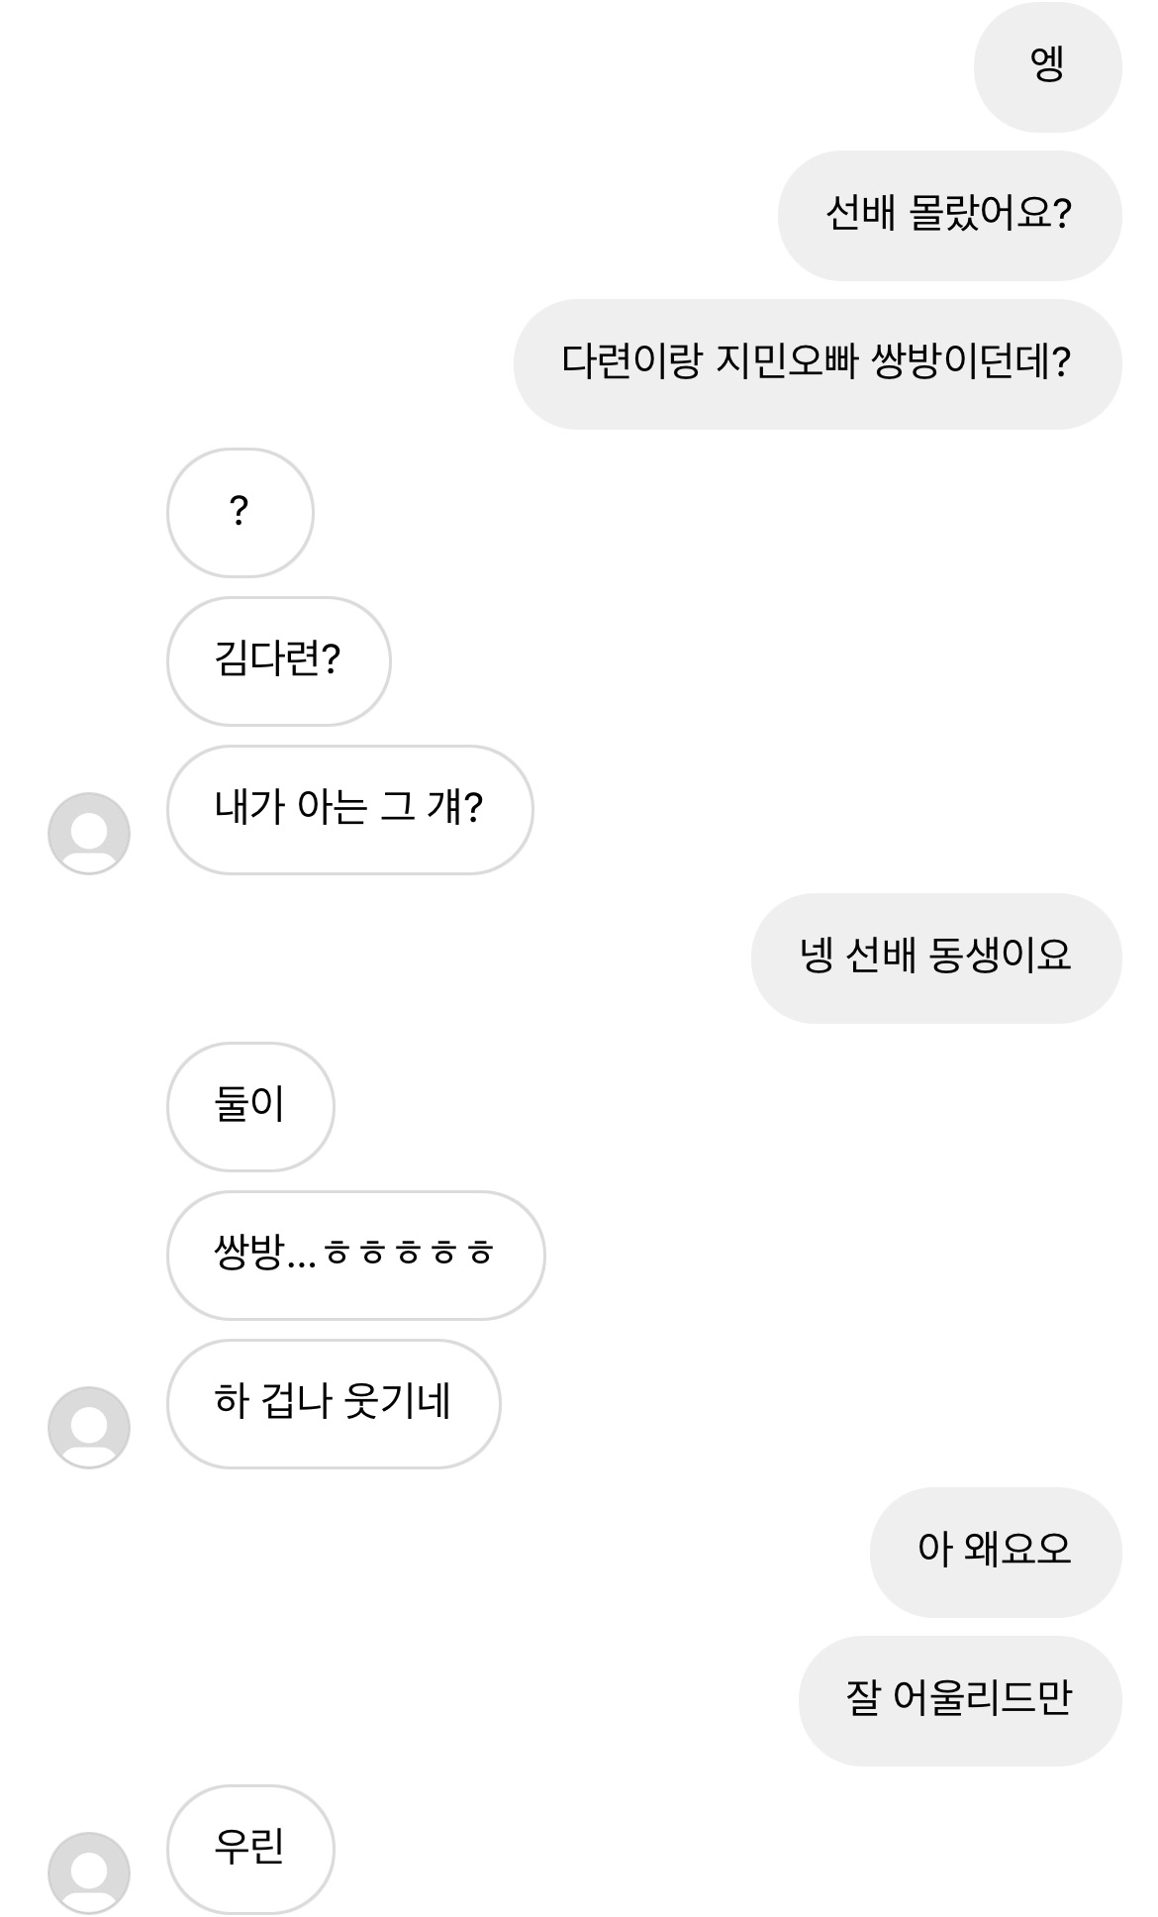This screenshot has width=1158, height=1917.
Task: Select the single "?" message bubble
Action: tap(240, 512)
